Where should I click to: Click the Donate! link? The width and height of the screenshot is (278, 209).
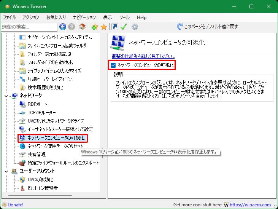coord(16,205)
